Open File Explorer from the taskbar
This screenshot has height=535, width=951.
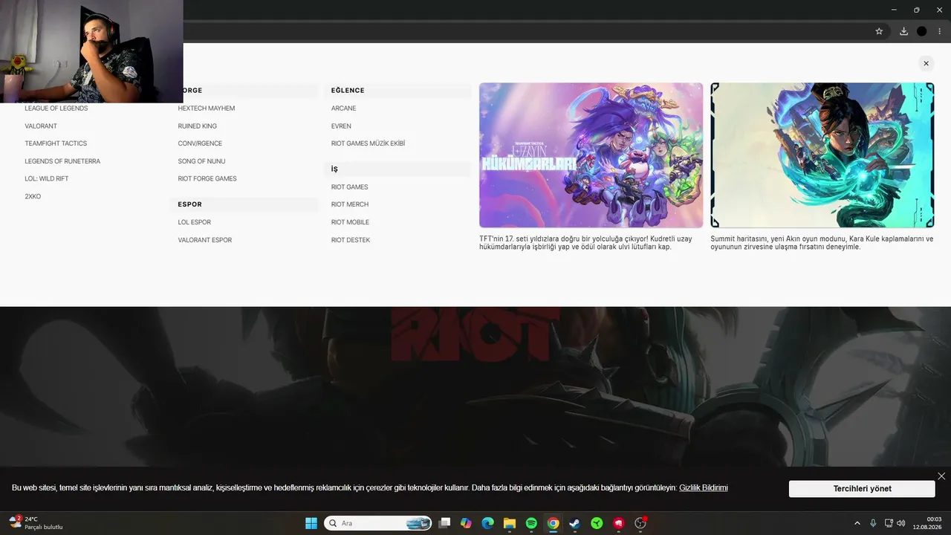click(510, 523)
